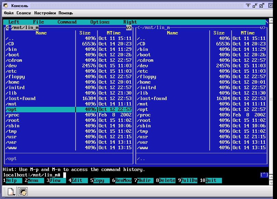The height and width of the screenshot is (199, 277).
Task: Select /lib directory in right panel
Action: 201,93
